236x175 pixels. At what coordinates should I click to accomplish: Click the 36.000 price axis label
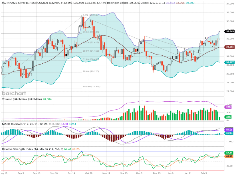[x=229, y=13]
